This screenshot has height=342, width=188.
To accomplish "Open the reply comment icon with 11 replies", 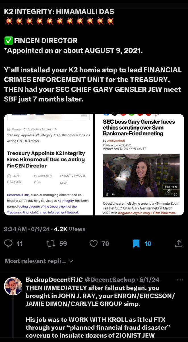I will pyautogui.click(x=9, y=243).
